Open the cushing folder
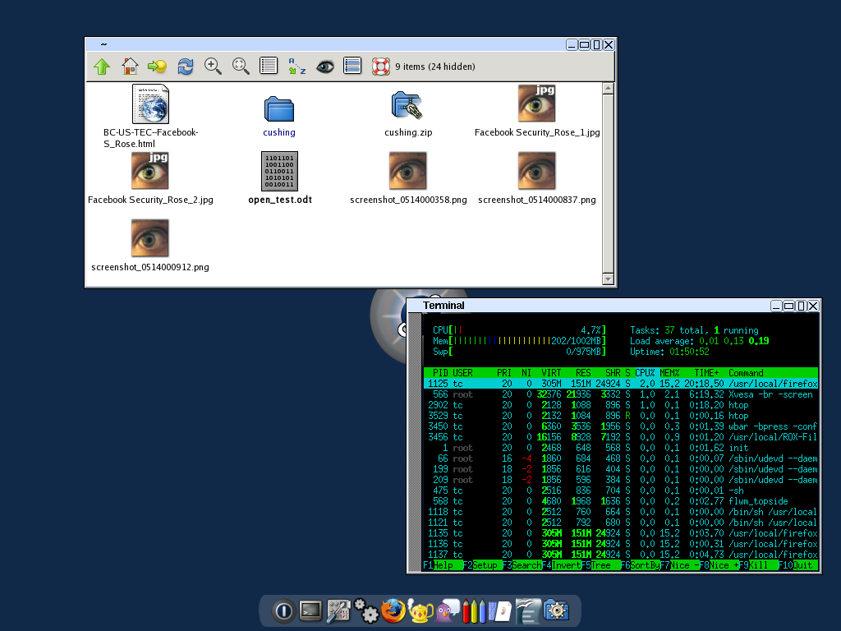Screen dimensions: 841x631 pos(279,109)
